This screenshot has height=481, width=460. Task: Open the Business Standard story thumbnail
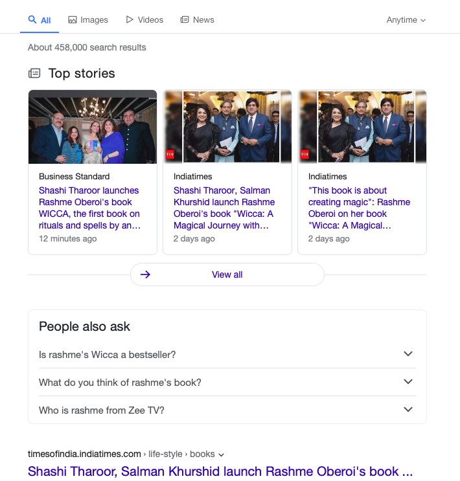[93, 127]
